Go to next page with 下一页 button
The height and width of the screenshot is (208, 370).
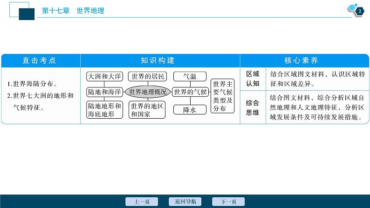pyautogui.click(x=228, y=201)
